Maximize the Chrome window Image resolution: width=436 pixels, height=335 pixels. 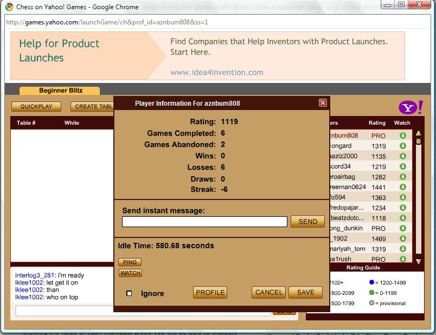point(401,5)
